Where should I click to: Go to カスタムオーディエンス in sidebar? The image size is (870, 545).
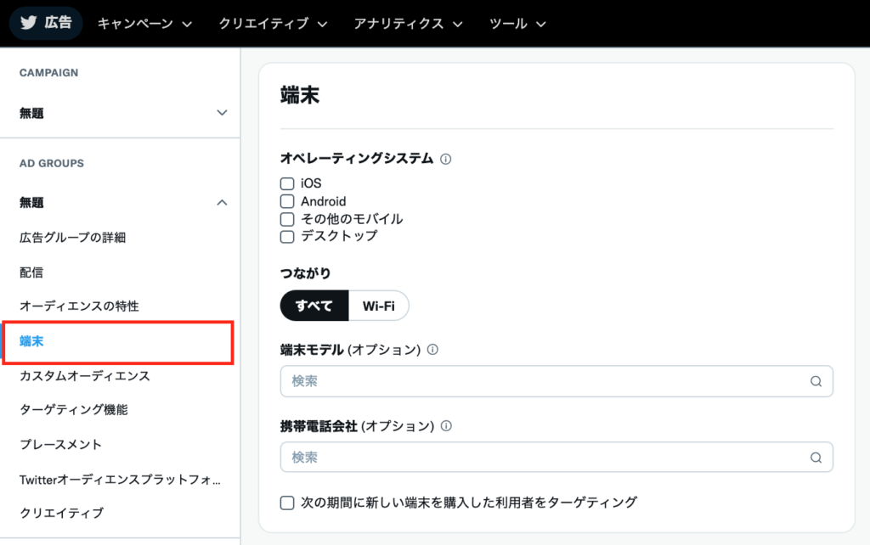(85, 375)
